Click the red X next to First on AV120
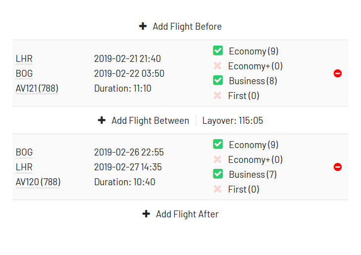 pos(217,189)
